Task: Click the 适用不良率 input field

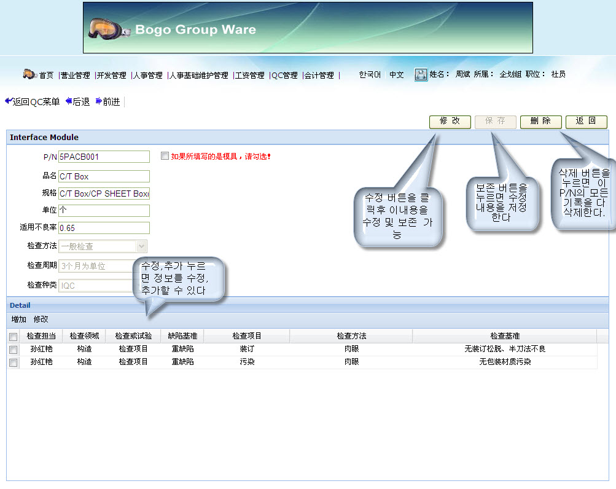Action: (104, 228)
